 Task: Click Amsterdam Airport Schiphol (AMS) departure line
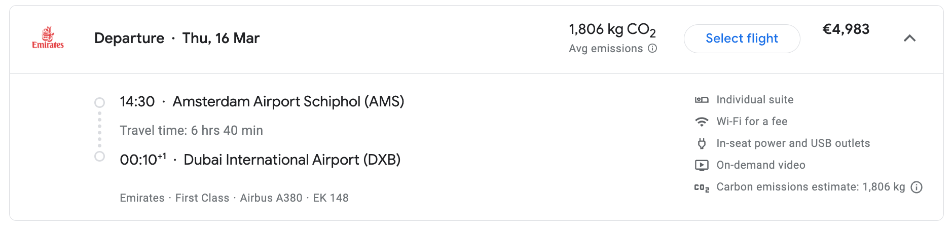262,102
